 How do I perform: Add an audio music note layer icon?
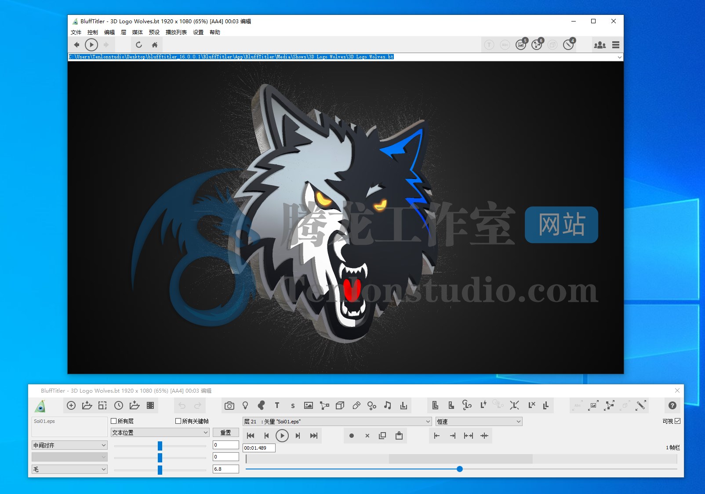coord(387,405)
